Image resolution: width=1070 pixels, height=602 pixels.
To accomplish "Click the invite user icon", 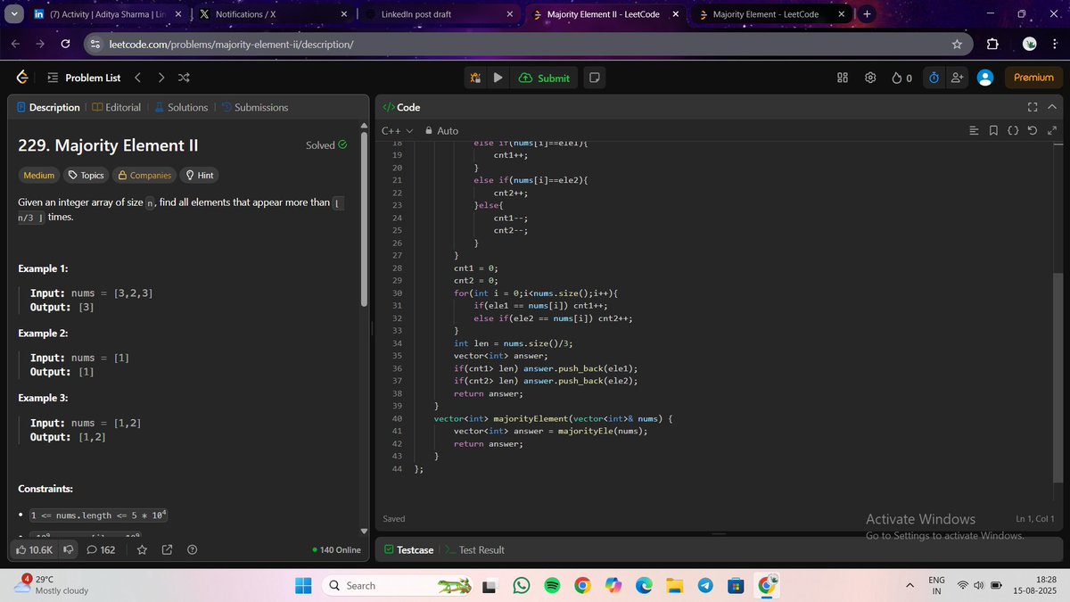I will (958, 78).
